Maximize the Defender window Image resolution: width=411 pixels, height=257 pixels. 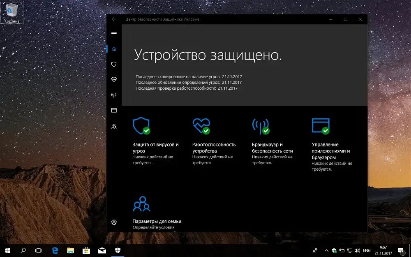click(x=346, y=19)
